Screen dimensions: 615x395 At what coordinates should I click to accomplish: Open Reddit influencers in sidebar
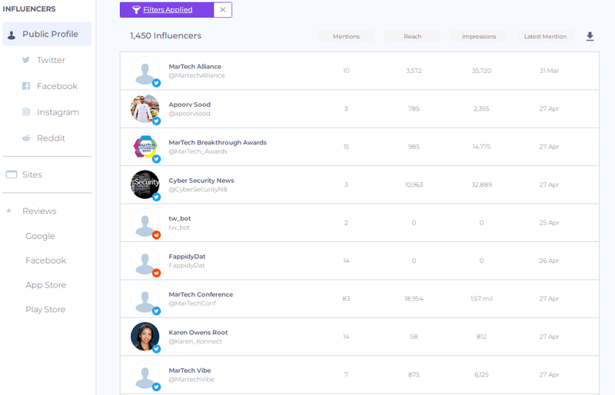click(x=44, y=138)
